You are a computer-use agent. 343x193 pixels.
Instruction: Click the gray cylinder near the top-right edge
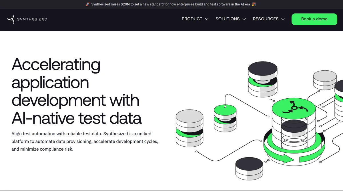[325, 79]
